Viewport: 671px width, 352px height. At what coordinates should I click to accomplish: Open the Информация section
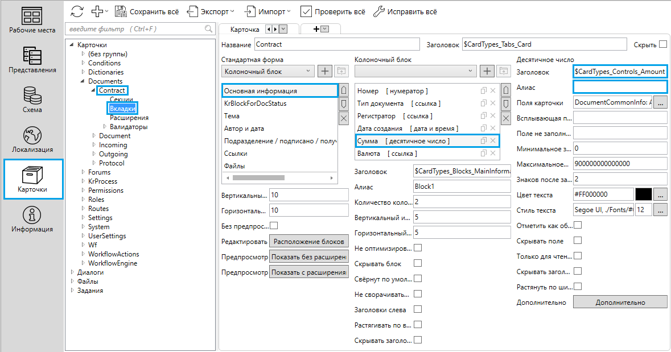point(32,220)
